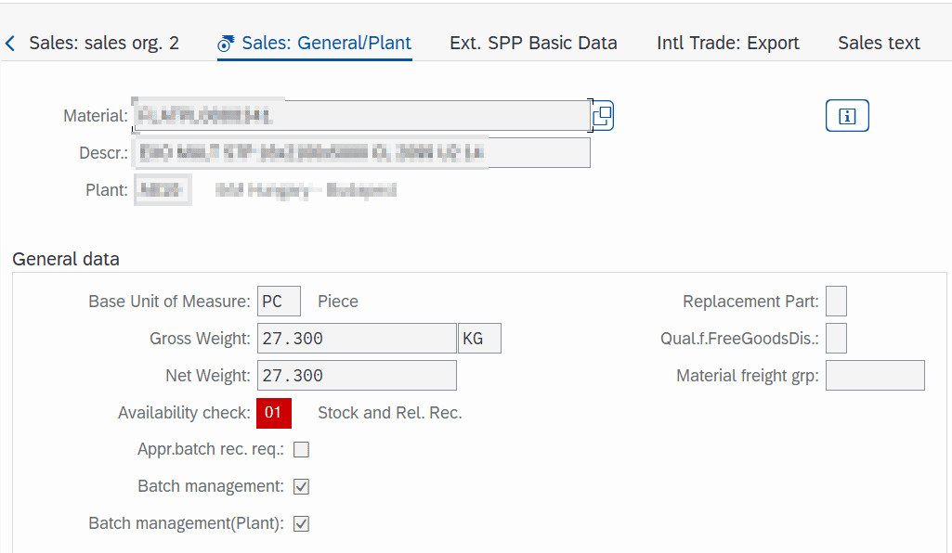The image size is (952, 553).
Task: Click the Sales: General/Plant tab icon
Action: click(226, 43)
